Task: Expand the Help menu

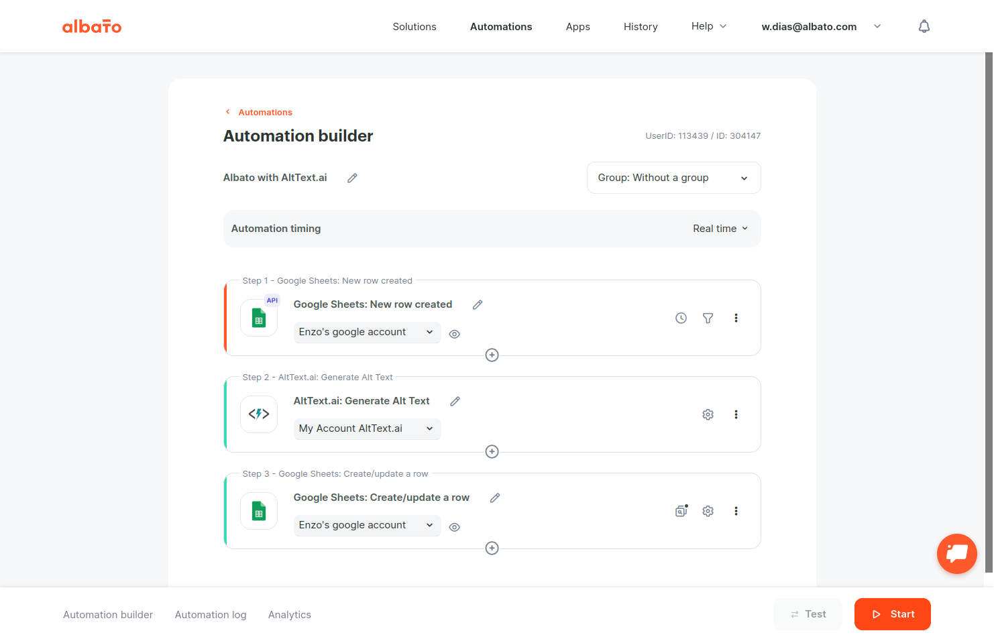Action: (x=709, y=26)
